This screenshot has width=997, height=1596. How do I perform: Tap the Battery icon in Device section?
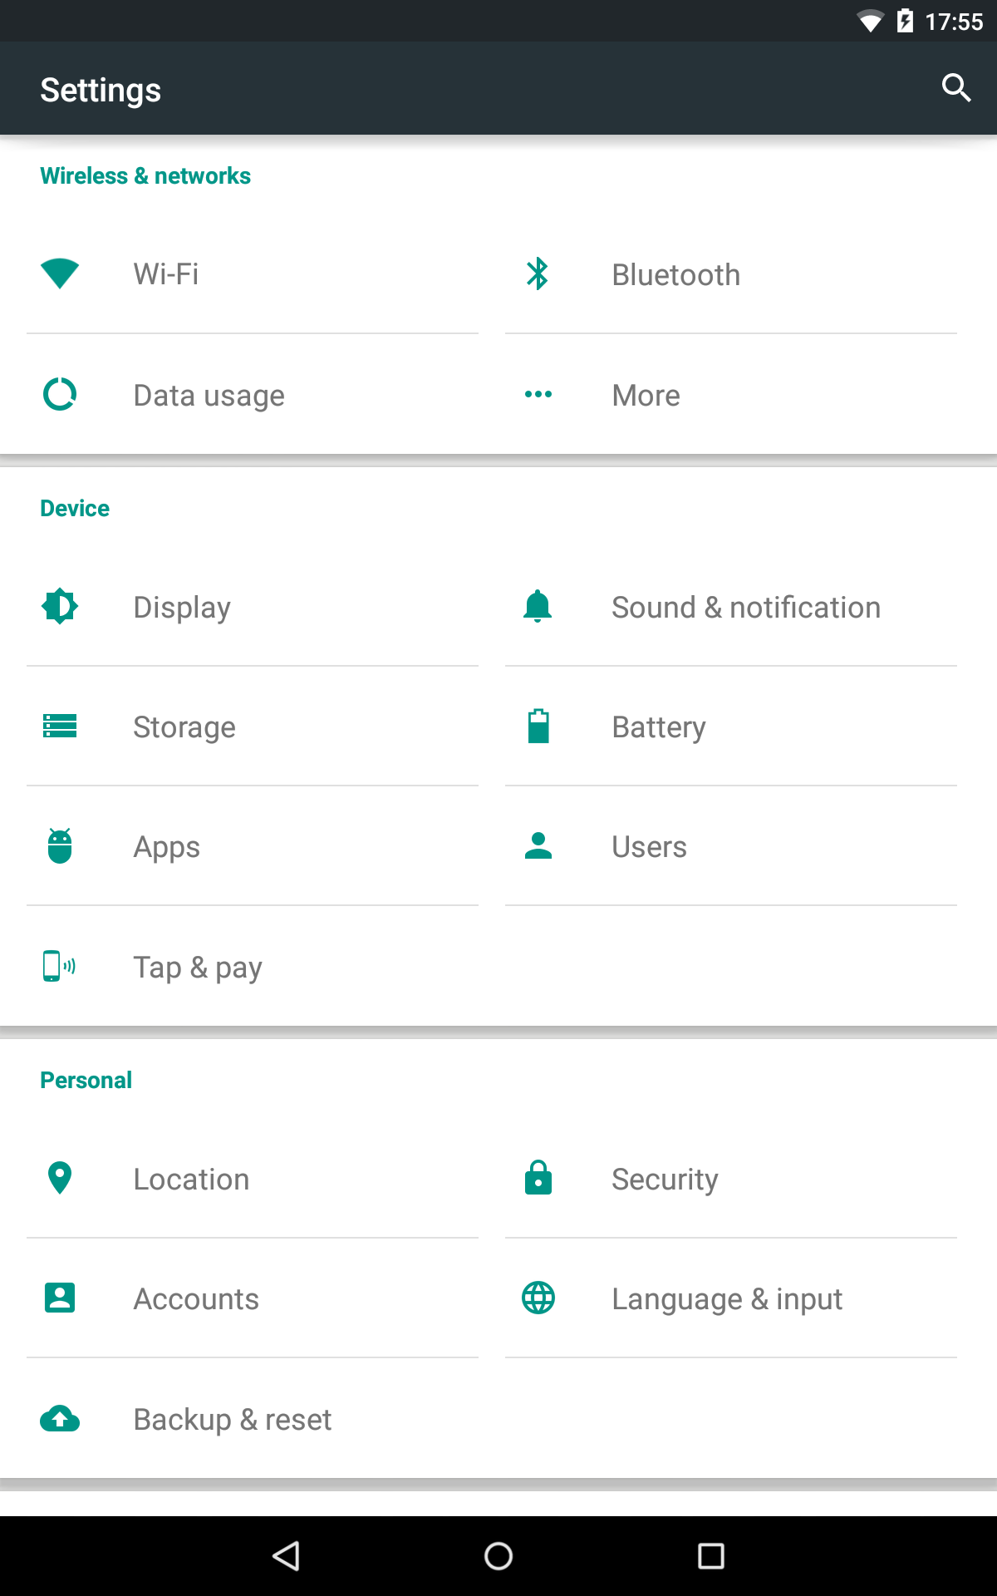[538, 726]
